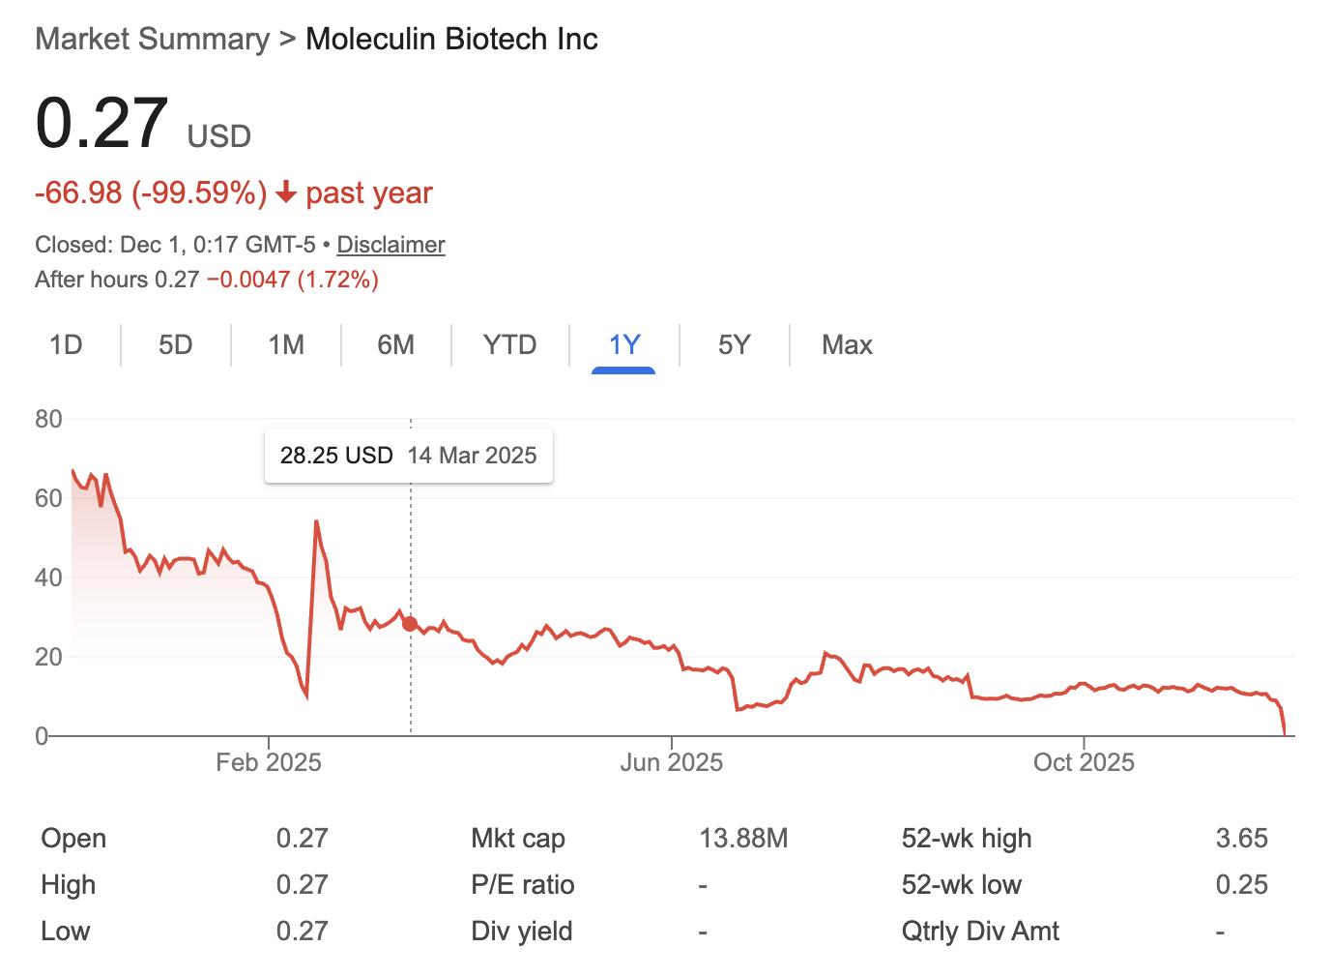Image resolution: width=1332 pixels, height=977 pixels.
Task: Click the red data point marker on chart
Action: 410,624
